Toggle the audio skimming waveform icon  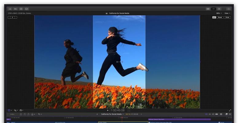coord(210,114)
